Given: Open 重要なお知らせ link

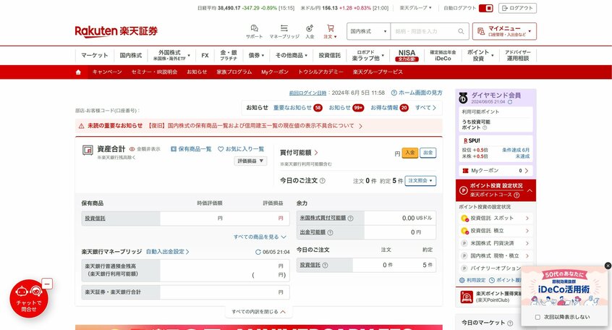Looking at the screenshot, I should coord(292,108).
